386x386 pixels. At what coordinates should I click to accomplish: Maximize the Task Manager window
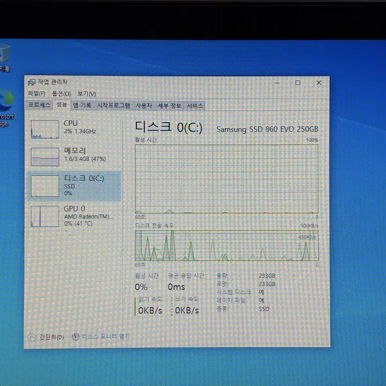pyautogui.click(x=298, y=83)
